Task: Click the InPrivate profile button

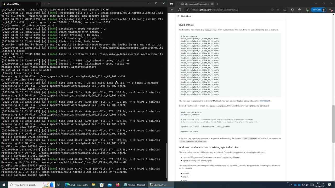Action: point(319,10)
